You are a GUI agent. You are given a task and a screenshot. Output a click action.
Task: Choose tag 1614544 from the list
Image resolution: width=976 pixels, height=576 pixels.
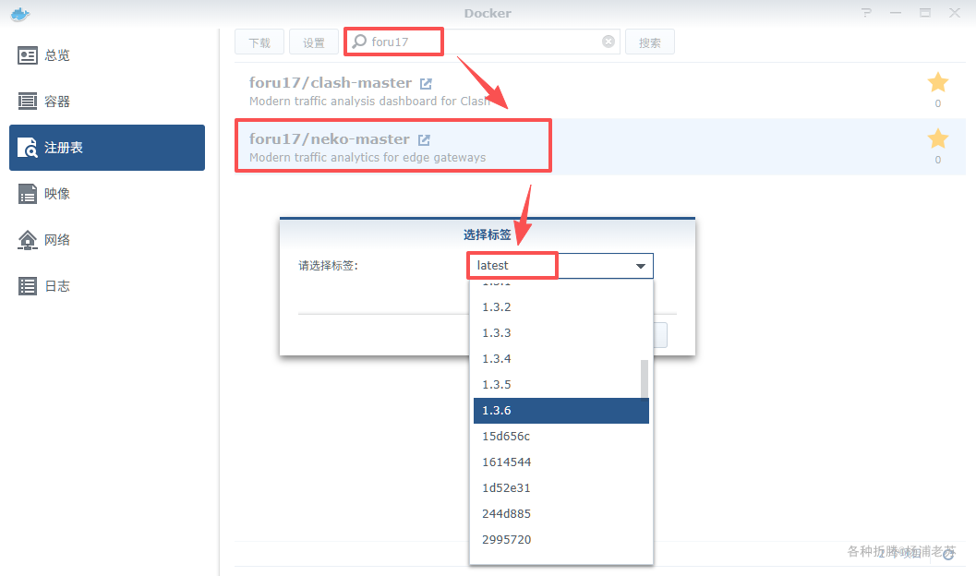tap(560, 462)
